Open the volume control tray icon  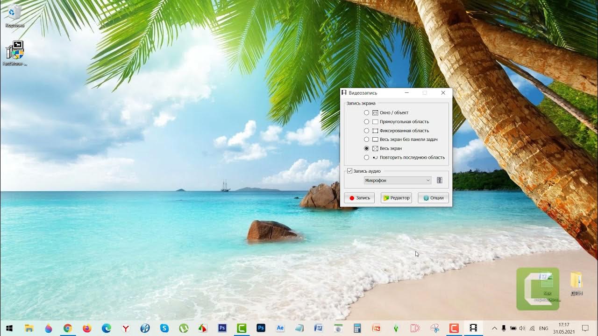(522, 329)
